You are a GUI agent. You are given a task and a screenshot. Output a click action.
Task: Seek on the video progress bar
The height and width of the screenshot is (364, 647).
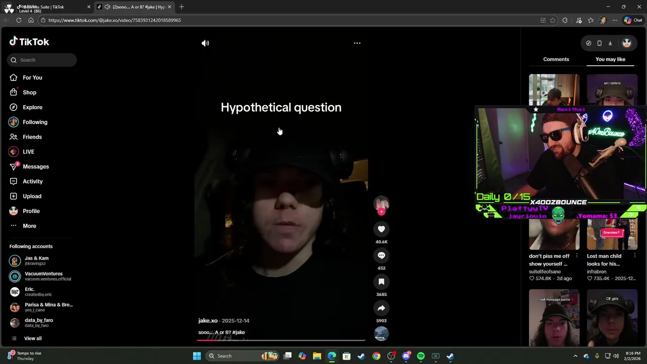(x=281, y=340)
